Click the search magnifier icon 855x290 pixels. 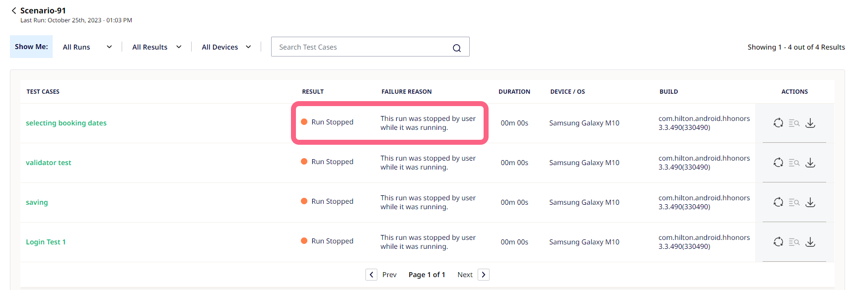(457, 48)
